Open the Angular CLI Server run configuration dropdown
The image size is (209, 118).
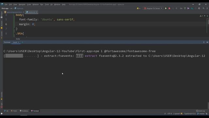click(x=153, y=8)
